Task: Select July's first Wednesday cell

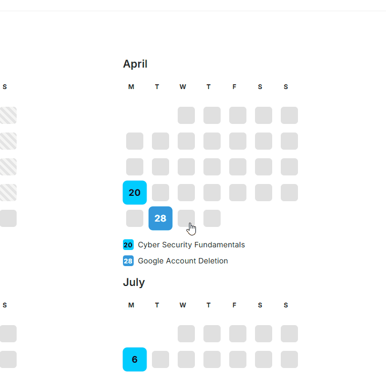Action: 186,334
